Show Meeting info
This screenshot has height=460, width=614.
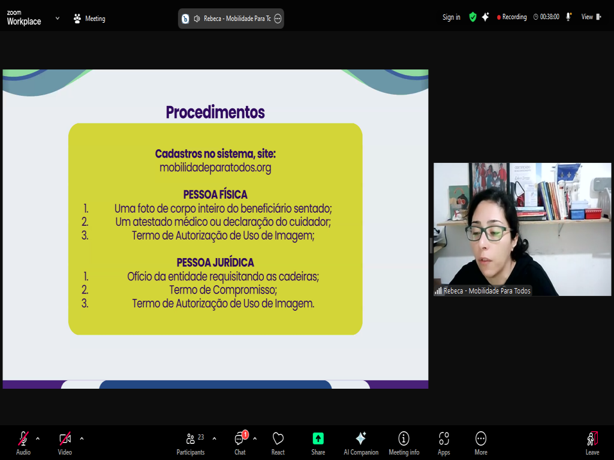pyautogui.click(x=404, y=442)
